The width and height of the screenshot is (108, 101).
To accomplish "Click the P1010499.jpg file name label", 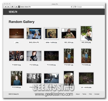I will coord(16,87).
